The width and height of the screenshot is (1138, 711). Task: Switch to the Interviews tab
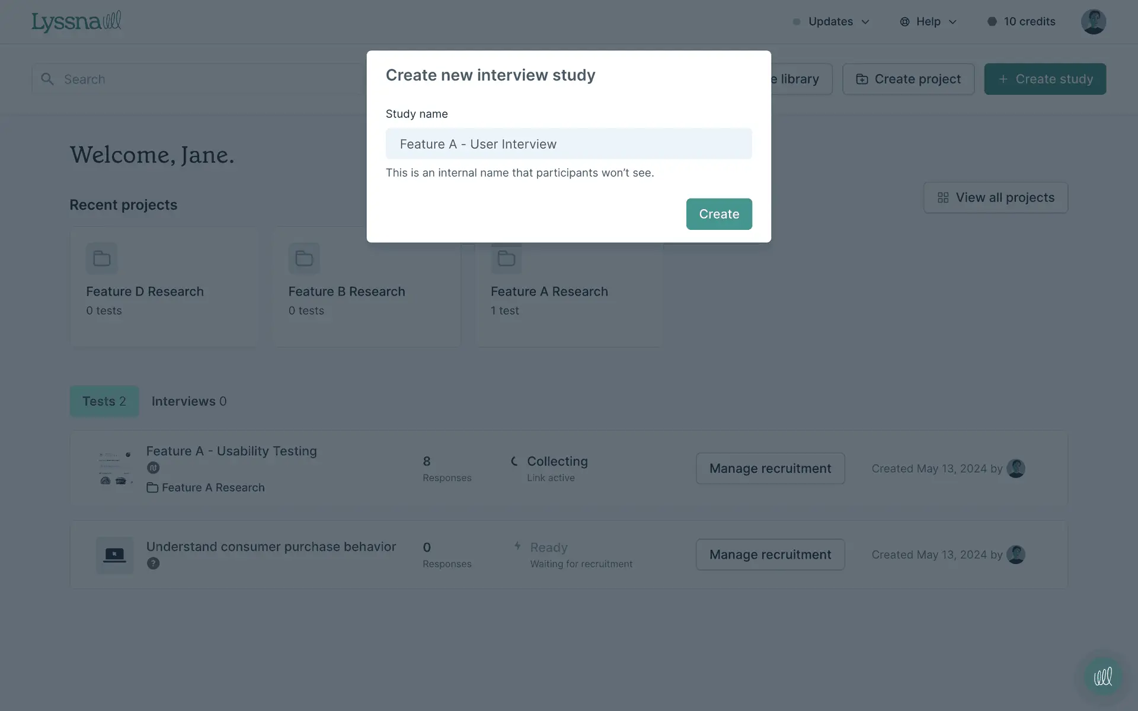pyautogui.click(x=188, y=401)
